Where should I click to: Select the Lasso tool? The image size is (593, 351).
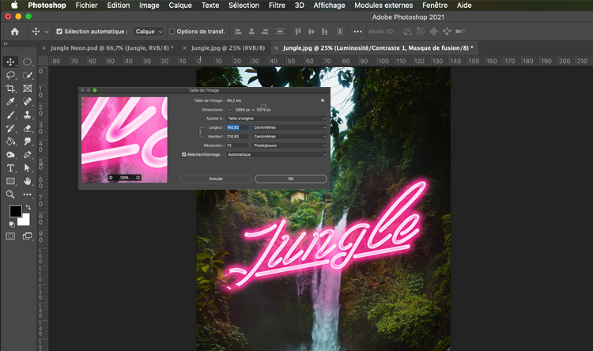tap(11, 75)
